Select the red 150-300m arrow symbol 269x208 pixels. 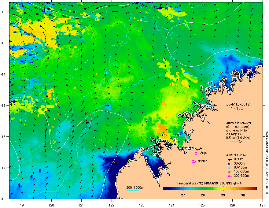[230, 172]
